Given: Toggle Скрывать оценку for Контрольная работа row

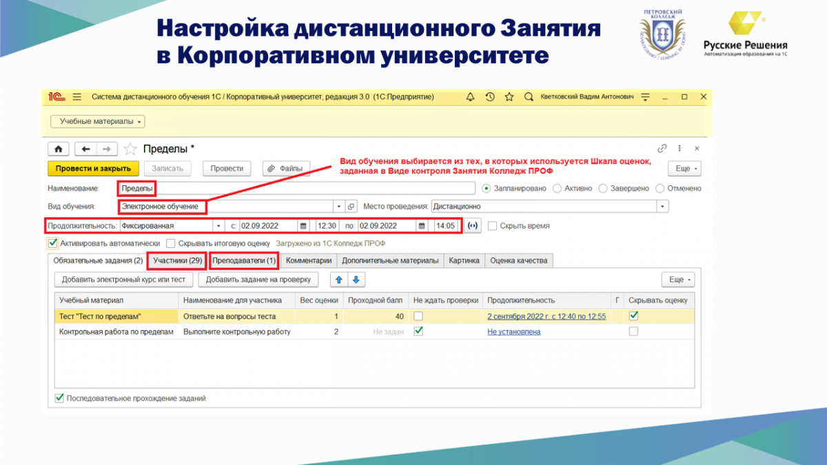Looking at the screenshot, I should 633,331.
